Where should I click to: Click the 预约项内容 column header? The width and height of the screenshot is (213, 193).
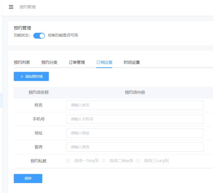[135, 93]
